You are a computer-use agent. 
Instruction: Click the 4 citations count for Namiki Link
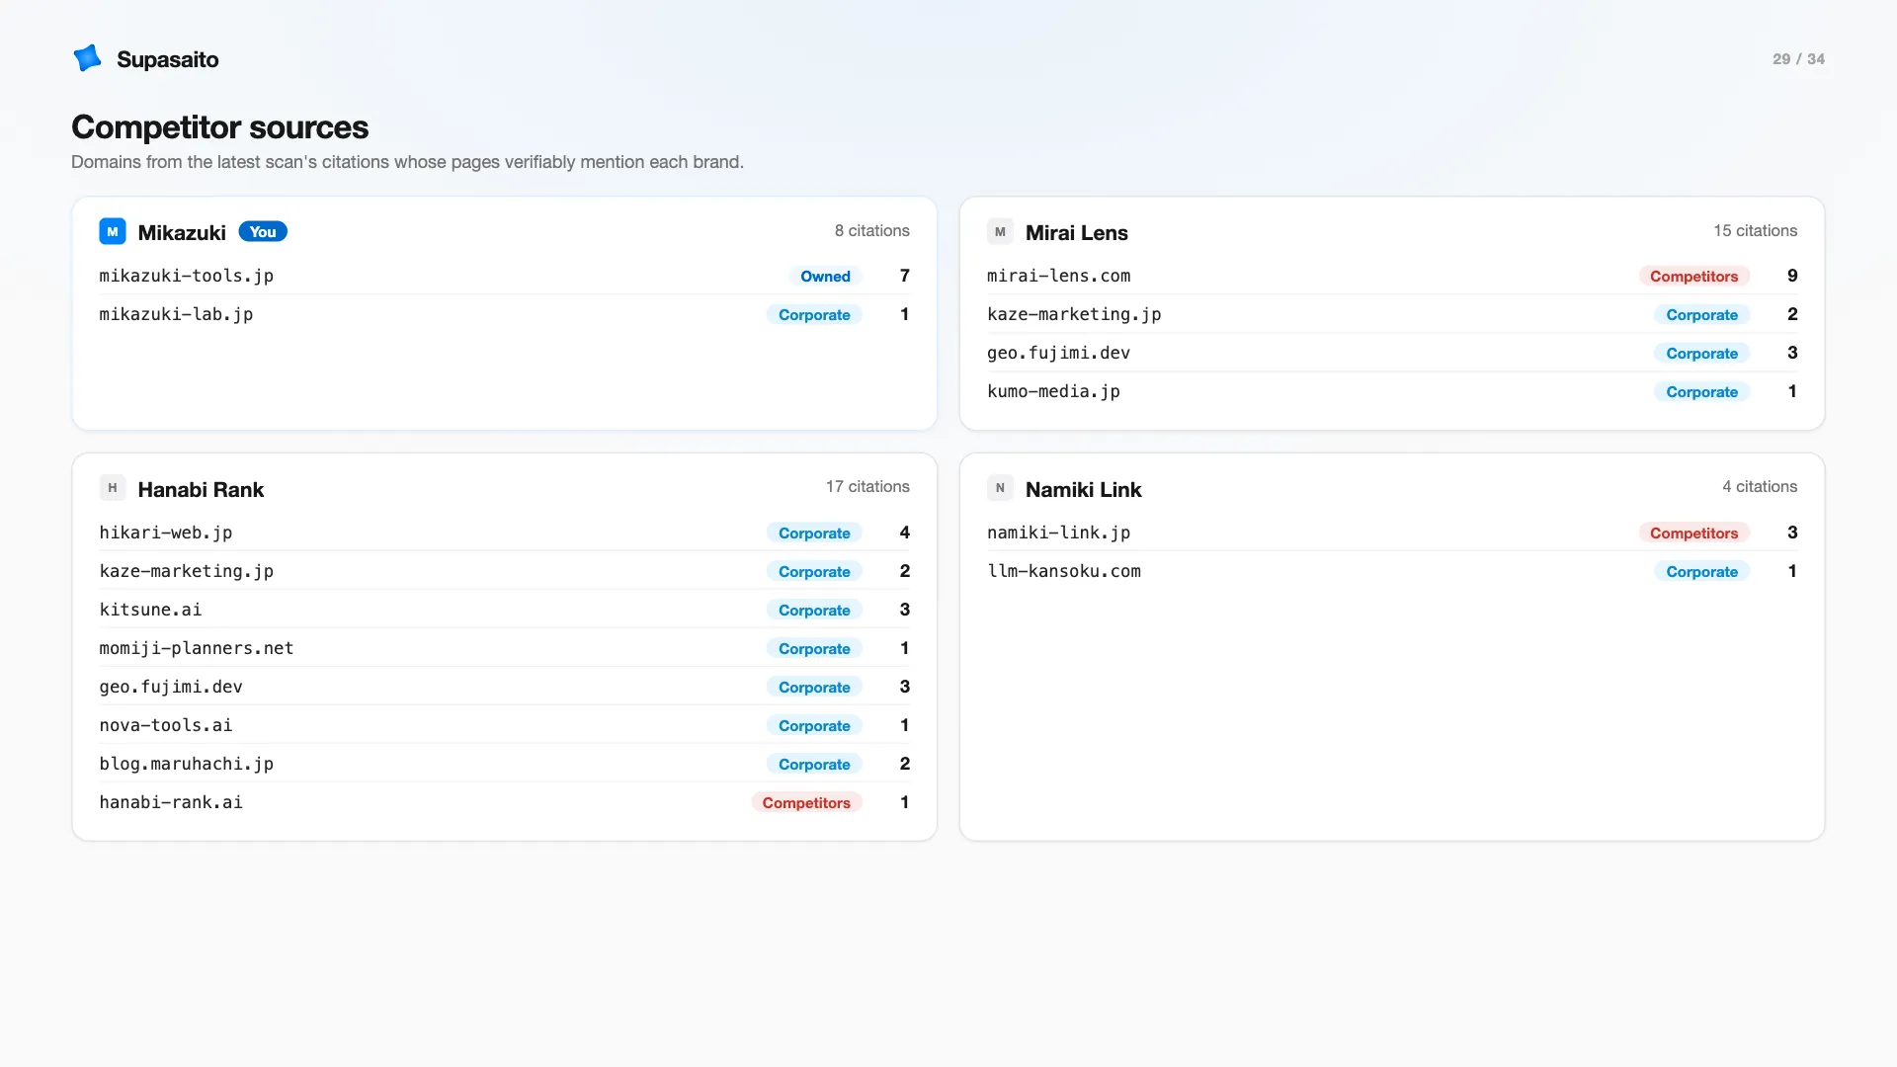[x=1760, y=486]
